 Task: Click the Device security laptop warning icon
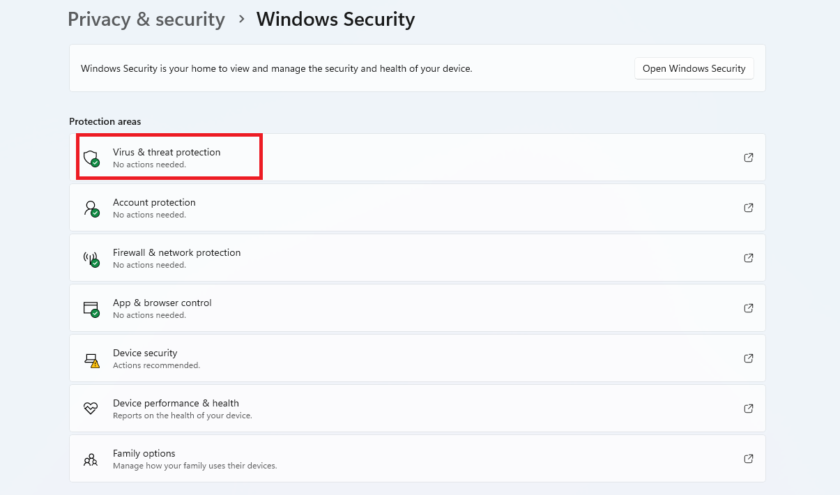click(x=91, y=359)
